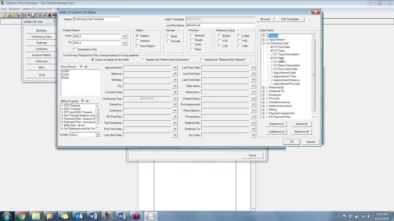The width and height of the screenshot is (394, 221).
Task: Open Outlook from the taskbar
Action: pyautogui.click(x=79, y=216)
